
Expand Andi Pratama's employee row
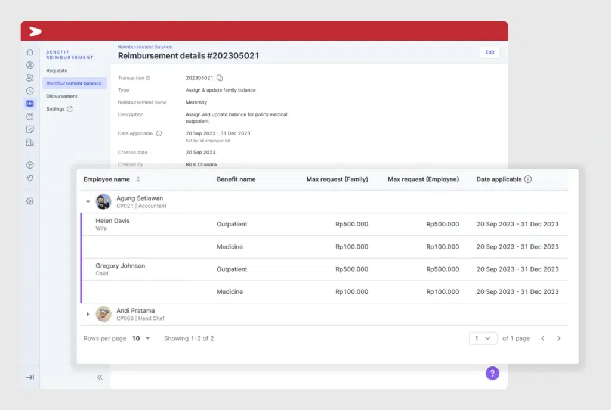pyautogui.click(x=88, y=314)
